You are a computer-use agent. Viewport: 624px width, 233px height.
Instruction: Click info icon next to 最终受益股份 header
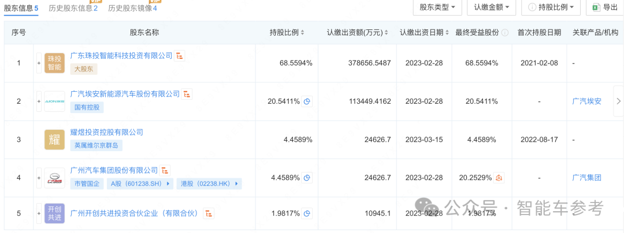pos(505,32)
